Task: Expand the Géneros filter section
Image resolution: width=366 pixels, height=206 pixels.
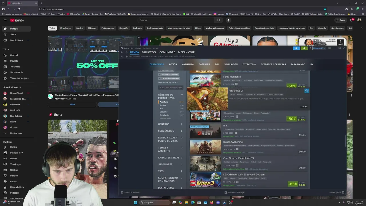Action: (x=170, y=124)
